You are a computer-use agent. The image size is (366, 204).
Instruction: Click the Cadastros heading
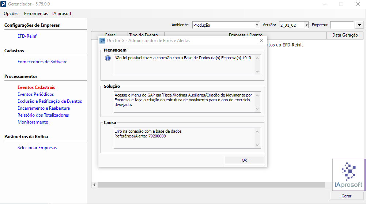pyautogui.click(x=14, y=51)
